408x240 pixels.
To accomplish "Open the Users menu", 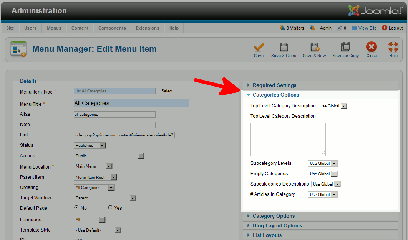I will (x=30, y=28).
